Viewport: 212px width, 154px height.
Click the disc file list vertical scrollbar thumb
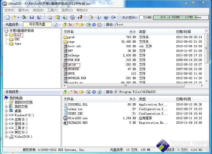[x=206, y=48]
